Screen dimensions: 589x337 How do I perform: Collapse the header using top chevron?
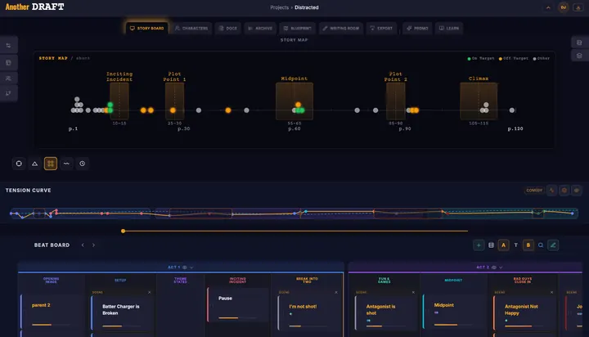tap(548, 7)
